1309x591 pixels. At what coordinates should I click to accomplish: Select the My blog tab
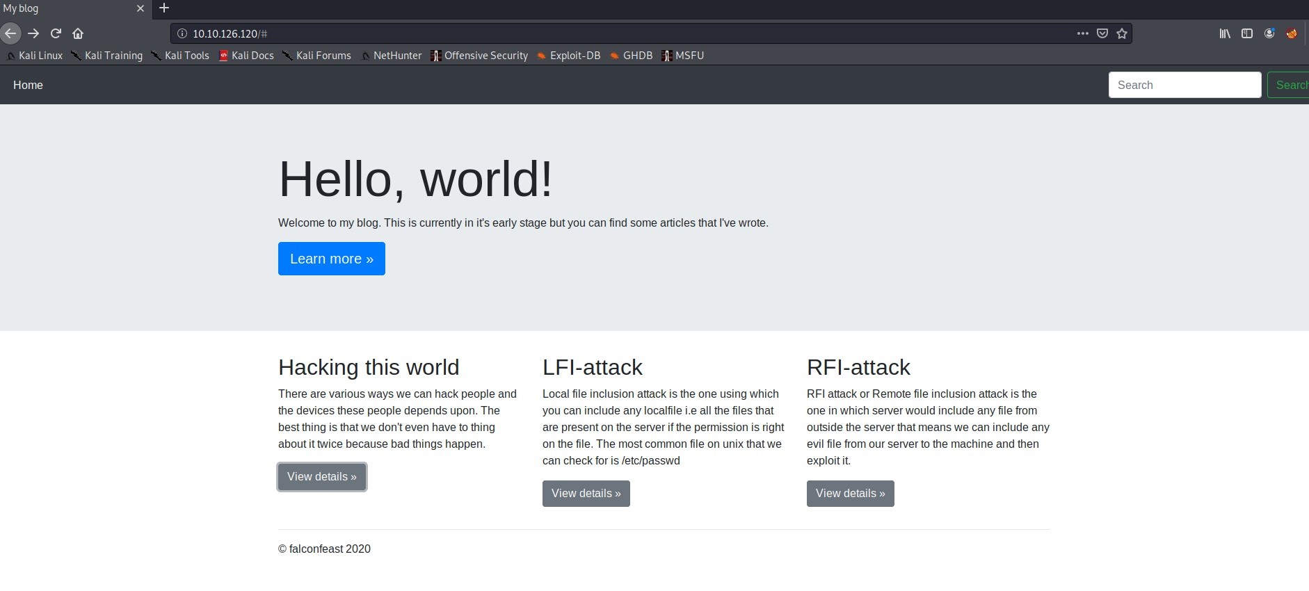[x=63, y=8]
